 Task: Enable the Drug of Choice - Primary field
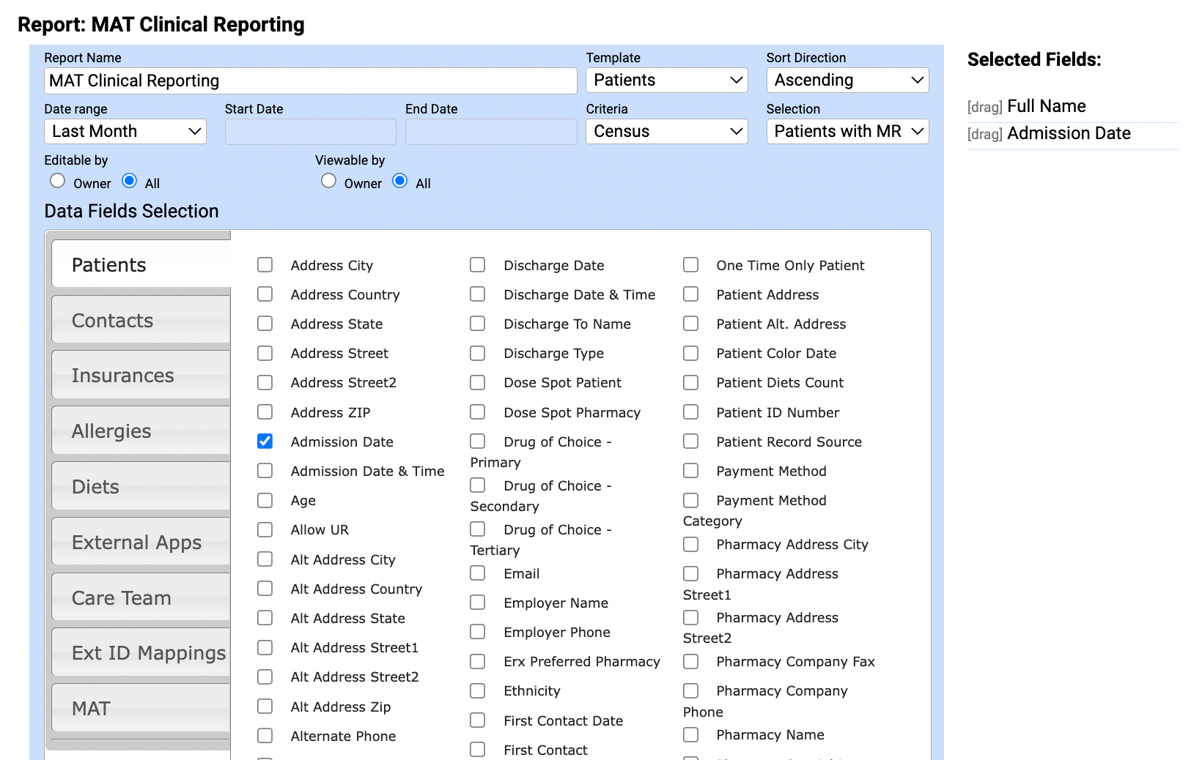(477, 441)
